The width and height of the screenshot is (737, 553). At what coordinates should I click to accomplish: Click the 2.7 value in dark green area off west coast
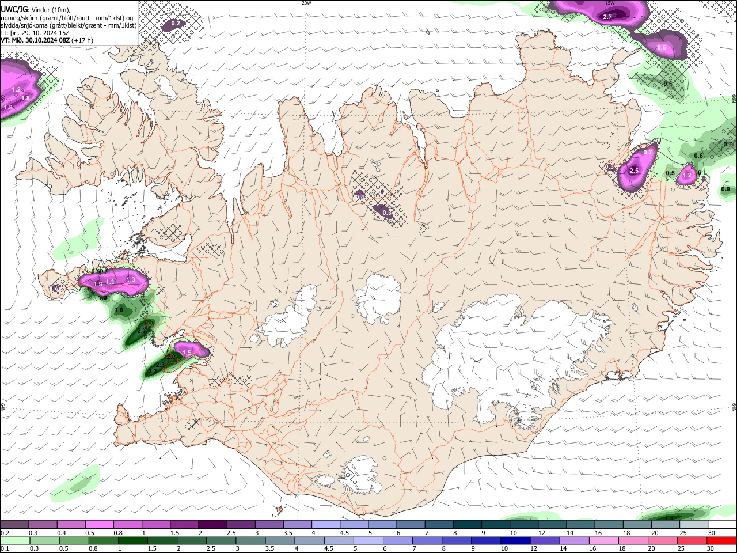click(142, 331)
